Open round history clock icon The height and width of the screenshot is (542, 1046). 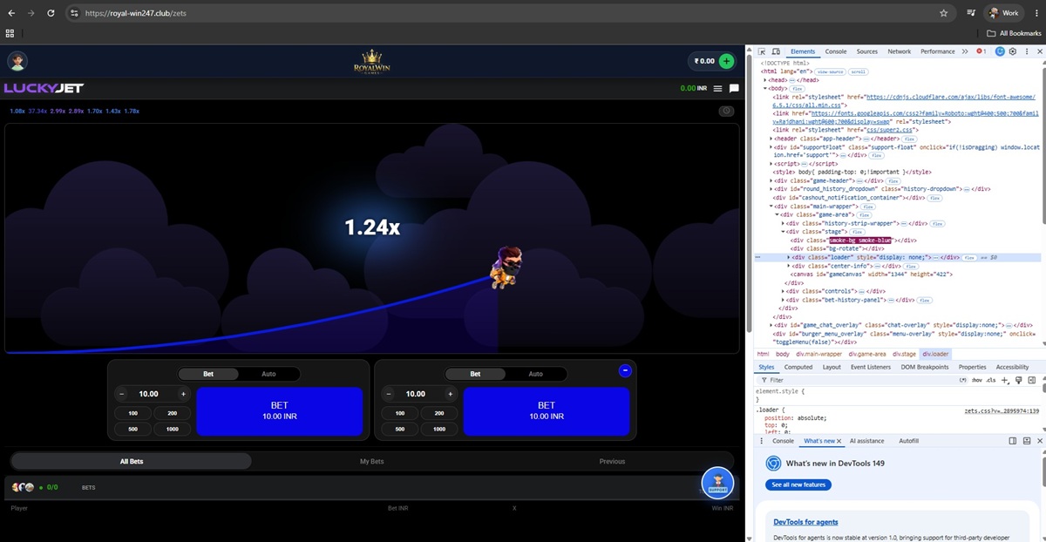point(726,112)
